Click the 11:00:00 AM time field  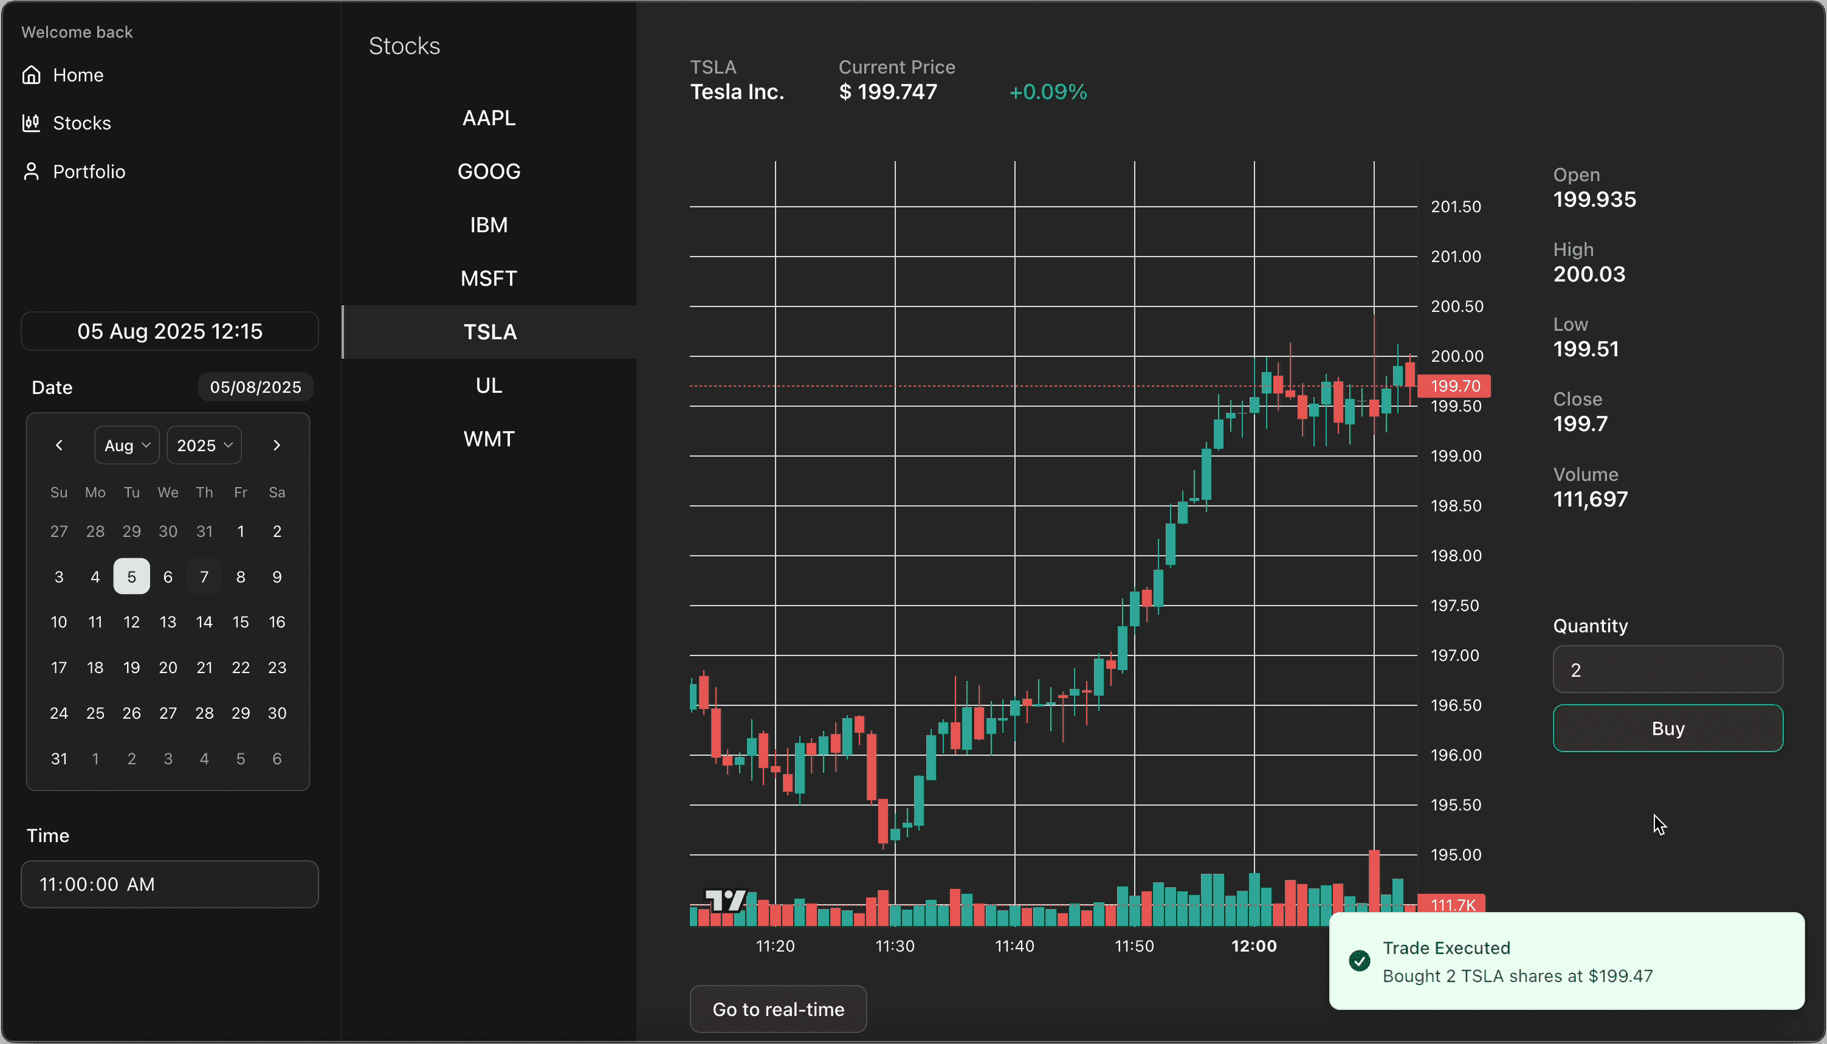tap(170, 884)
